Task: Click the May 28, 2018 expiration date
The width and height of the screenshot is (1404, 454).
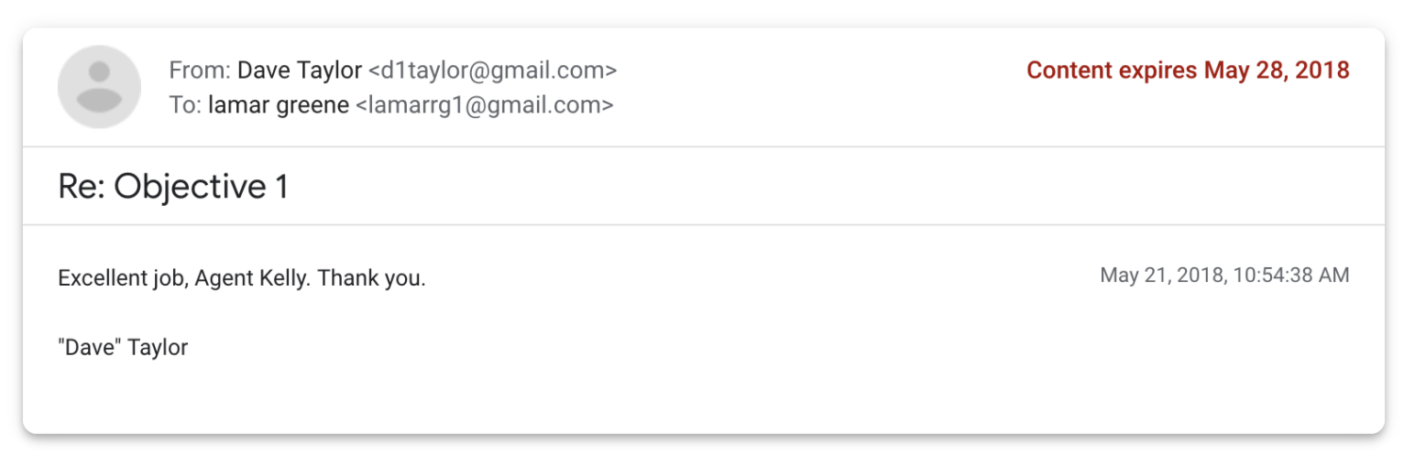Action: click(1277, 70)
